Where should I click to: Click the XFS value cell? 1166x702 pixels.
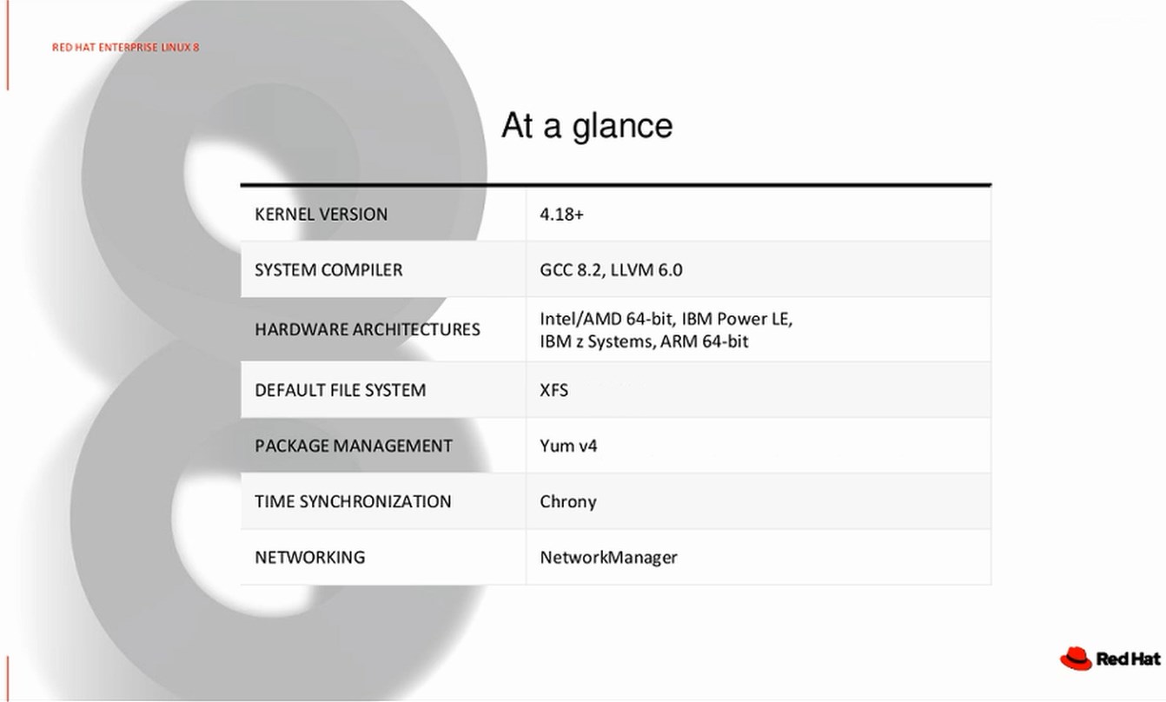[x=554, y=390]
